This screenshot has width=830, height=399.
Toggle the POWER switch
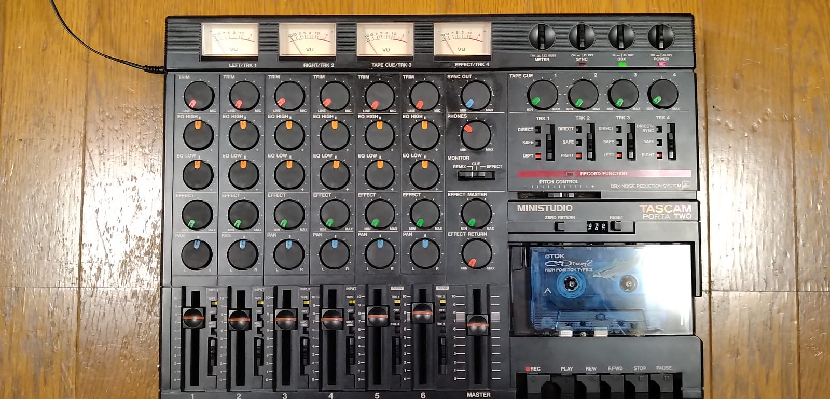click(x=661, y=37)
